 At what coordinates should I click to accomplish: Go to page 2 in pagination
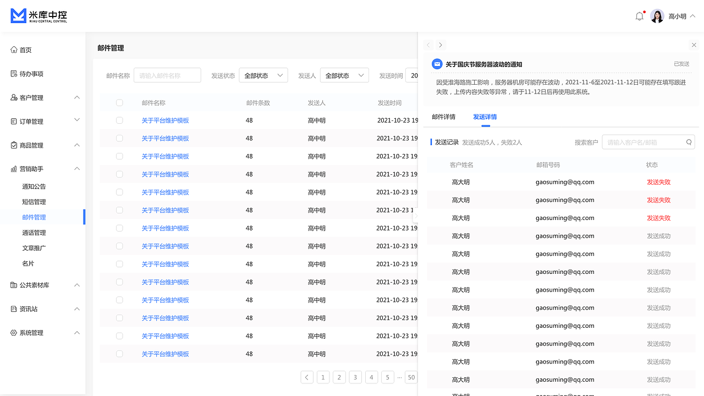tap(339, 377)
